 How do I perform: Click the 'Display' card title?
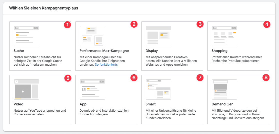click(x=151, y=51)
